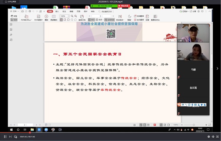Expand the 背景 background dropdown
221x141 pixels.
(x=130, y=17)
